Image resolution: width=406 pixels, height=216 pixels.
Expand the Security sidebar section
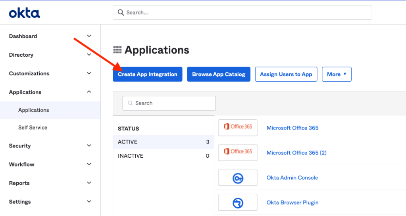pos(89,146)
